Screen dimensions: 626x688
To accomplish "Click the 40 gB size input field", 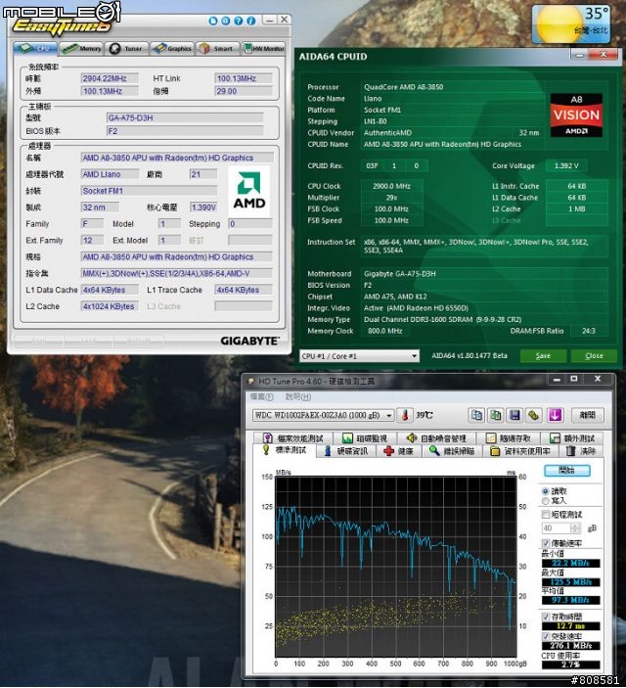I will (x=557, y=527).
